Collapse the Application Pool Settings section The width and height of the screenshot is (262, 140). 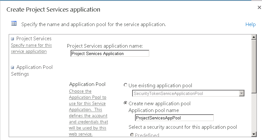point(12,68)
